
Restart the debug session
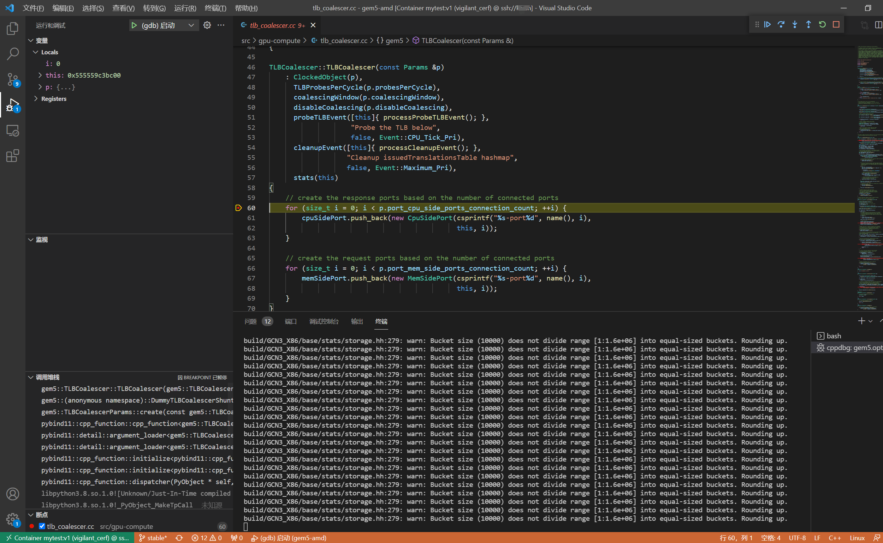(822, 25)
